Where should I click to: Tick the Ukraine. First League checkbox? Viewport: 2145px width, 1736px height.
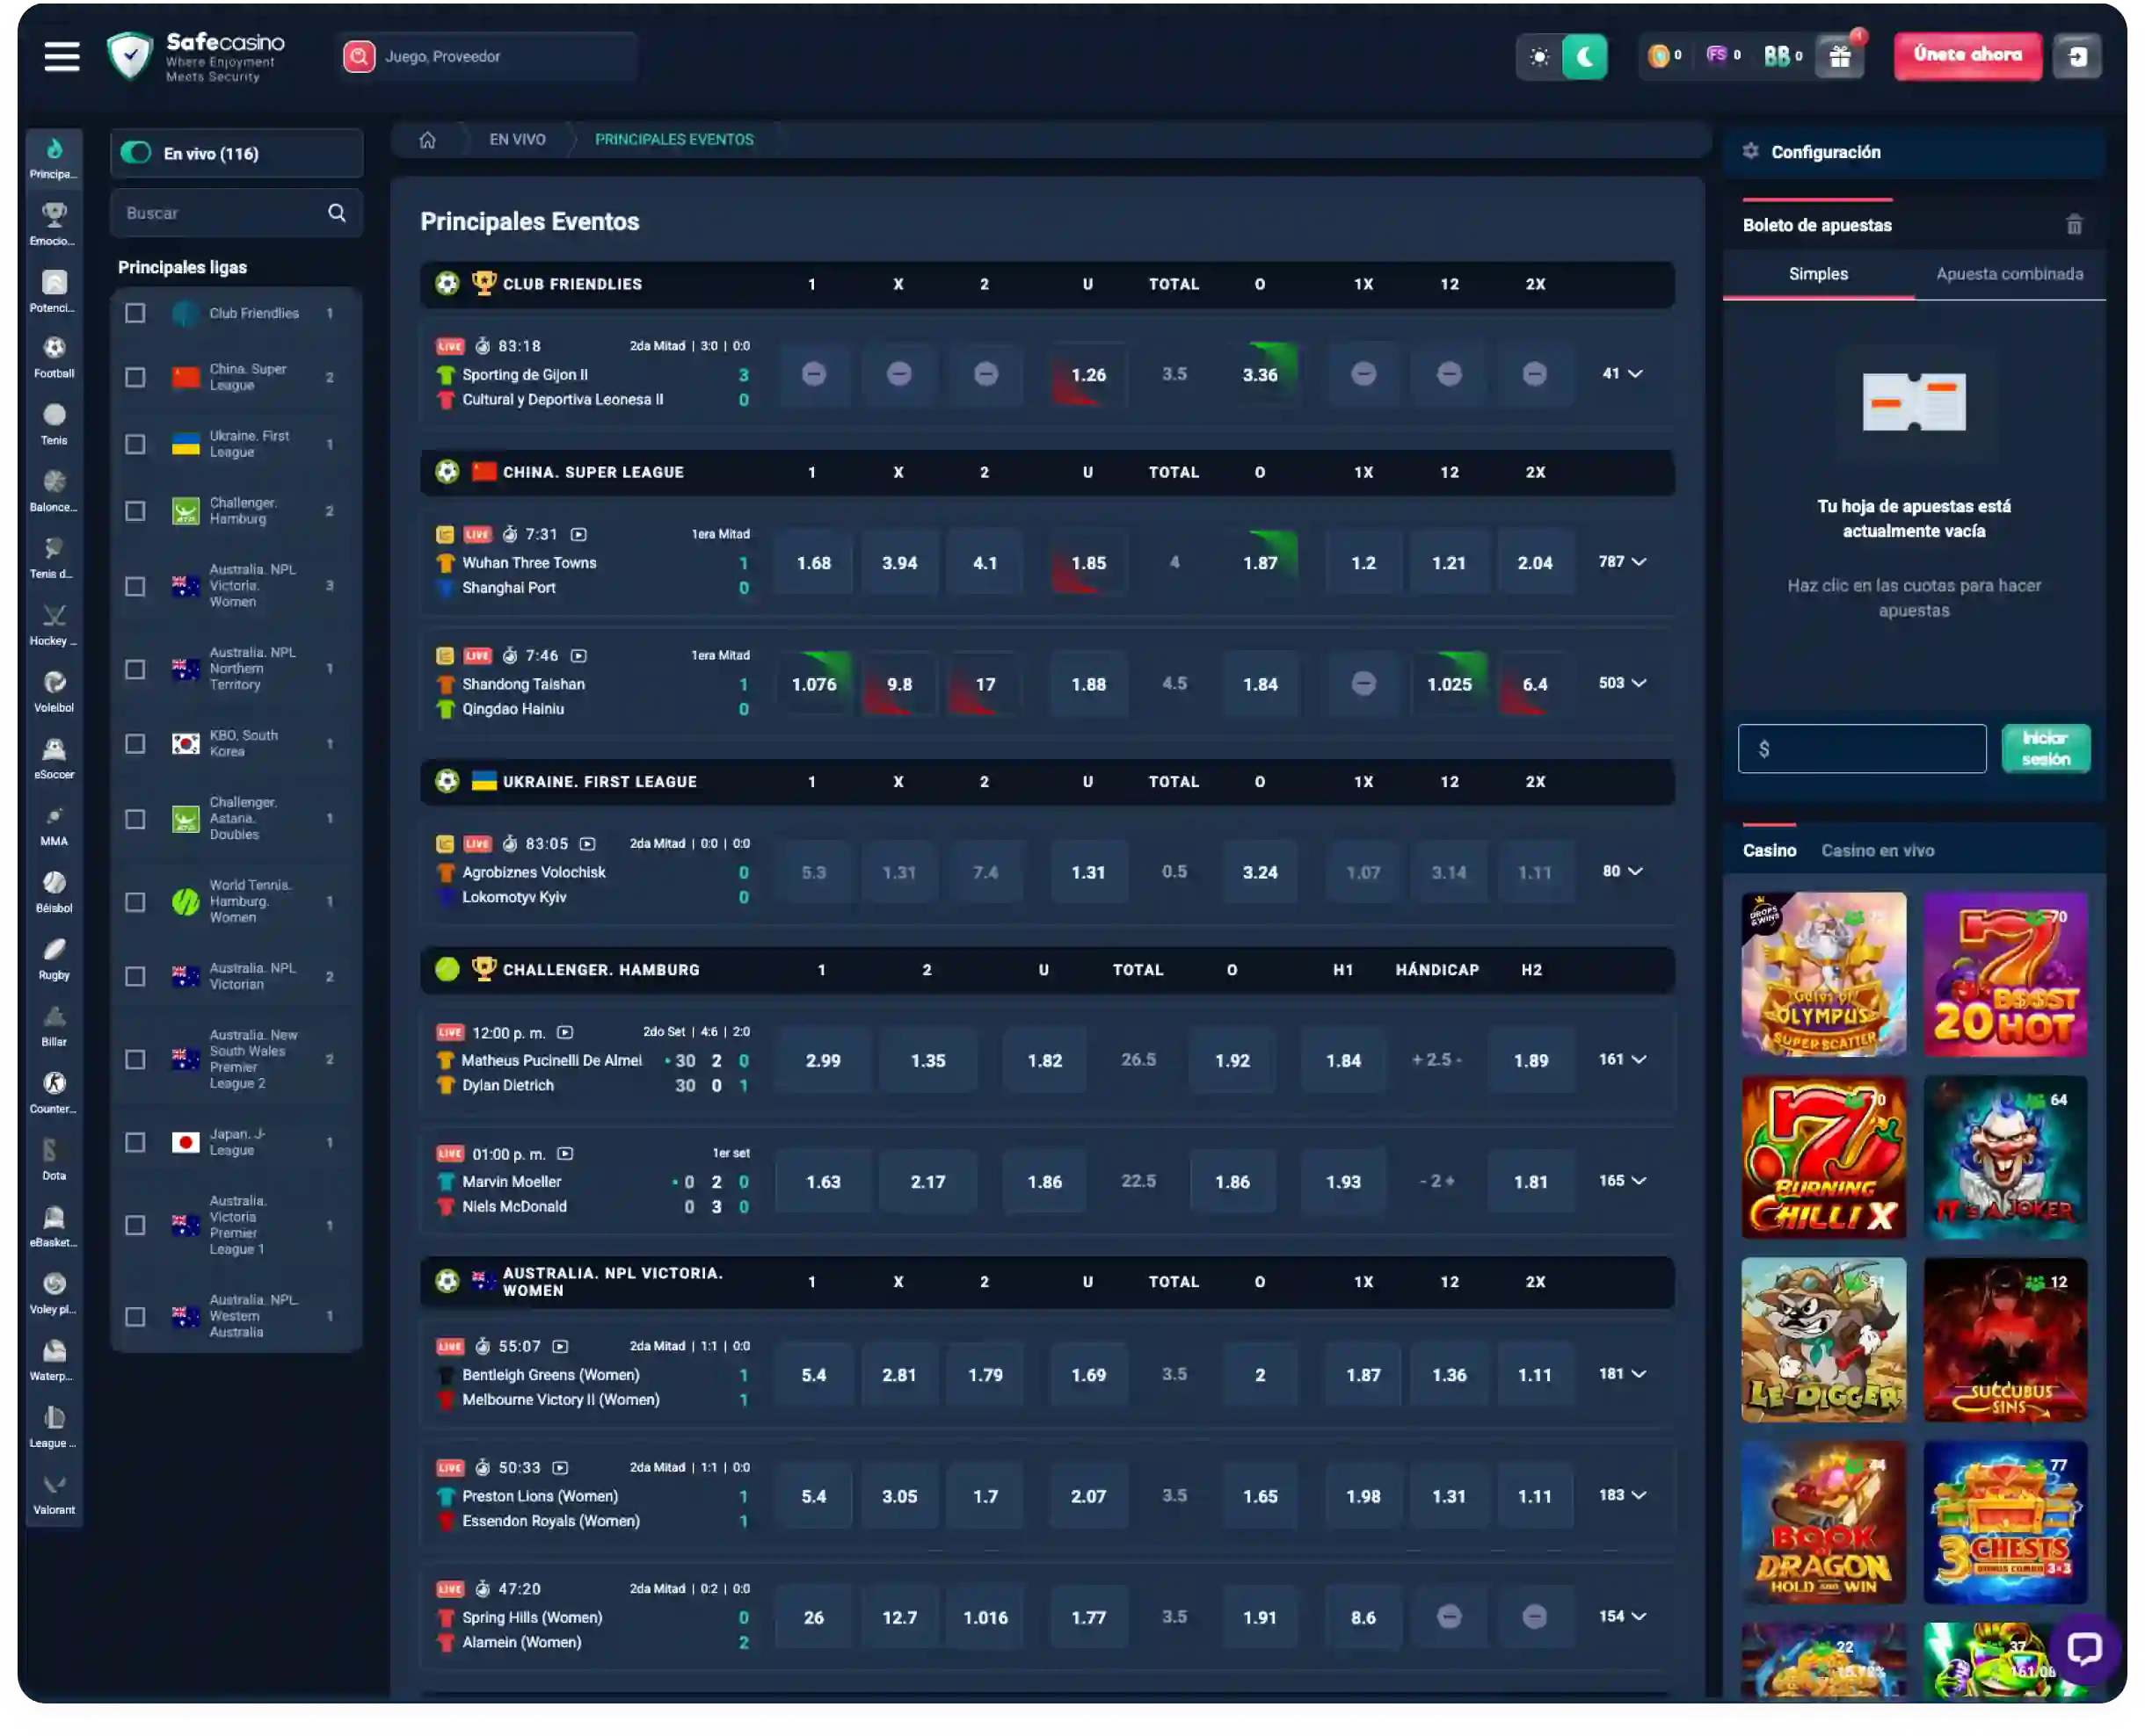[135, 444]
